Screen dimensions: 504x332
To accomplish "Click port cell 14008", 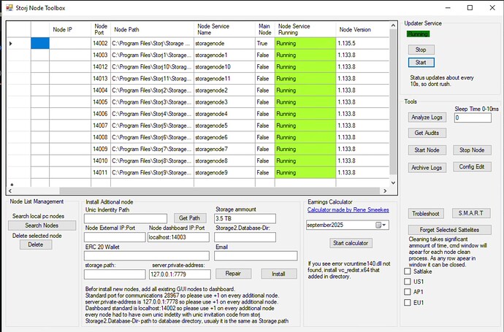I will (x=101, y=137).
